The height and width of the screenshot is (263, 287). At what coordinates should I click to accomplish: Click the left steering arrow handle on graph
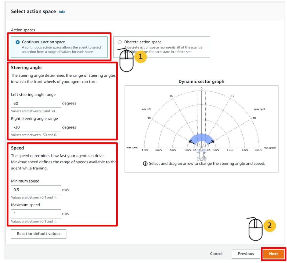[x=190, y=142]
